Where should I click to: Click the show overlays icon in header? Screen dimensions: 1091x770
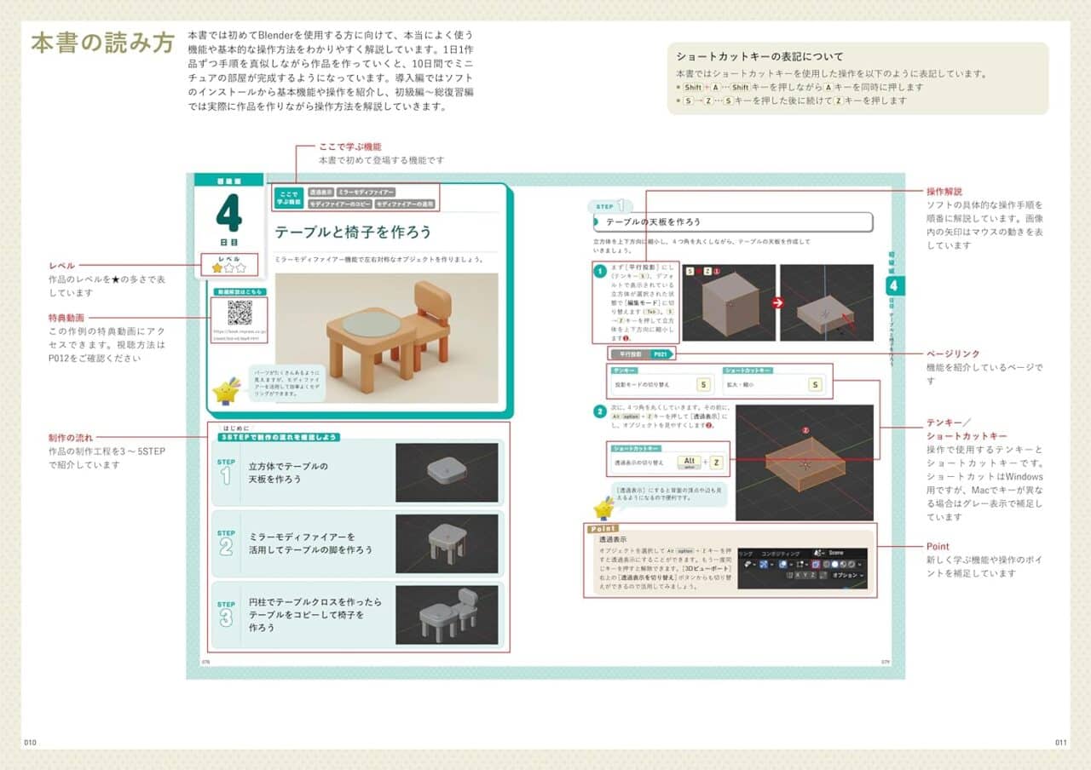[783, 564]
